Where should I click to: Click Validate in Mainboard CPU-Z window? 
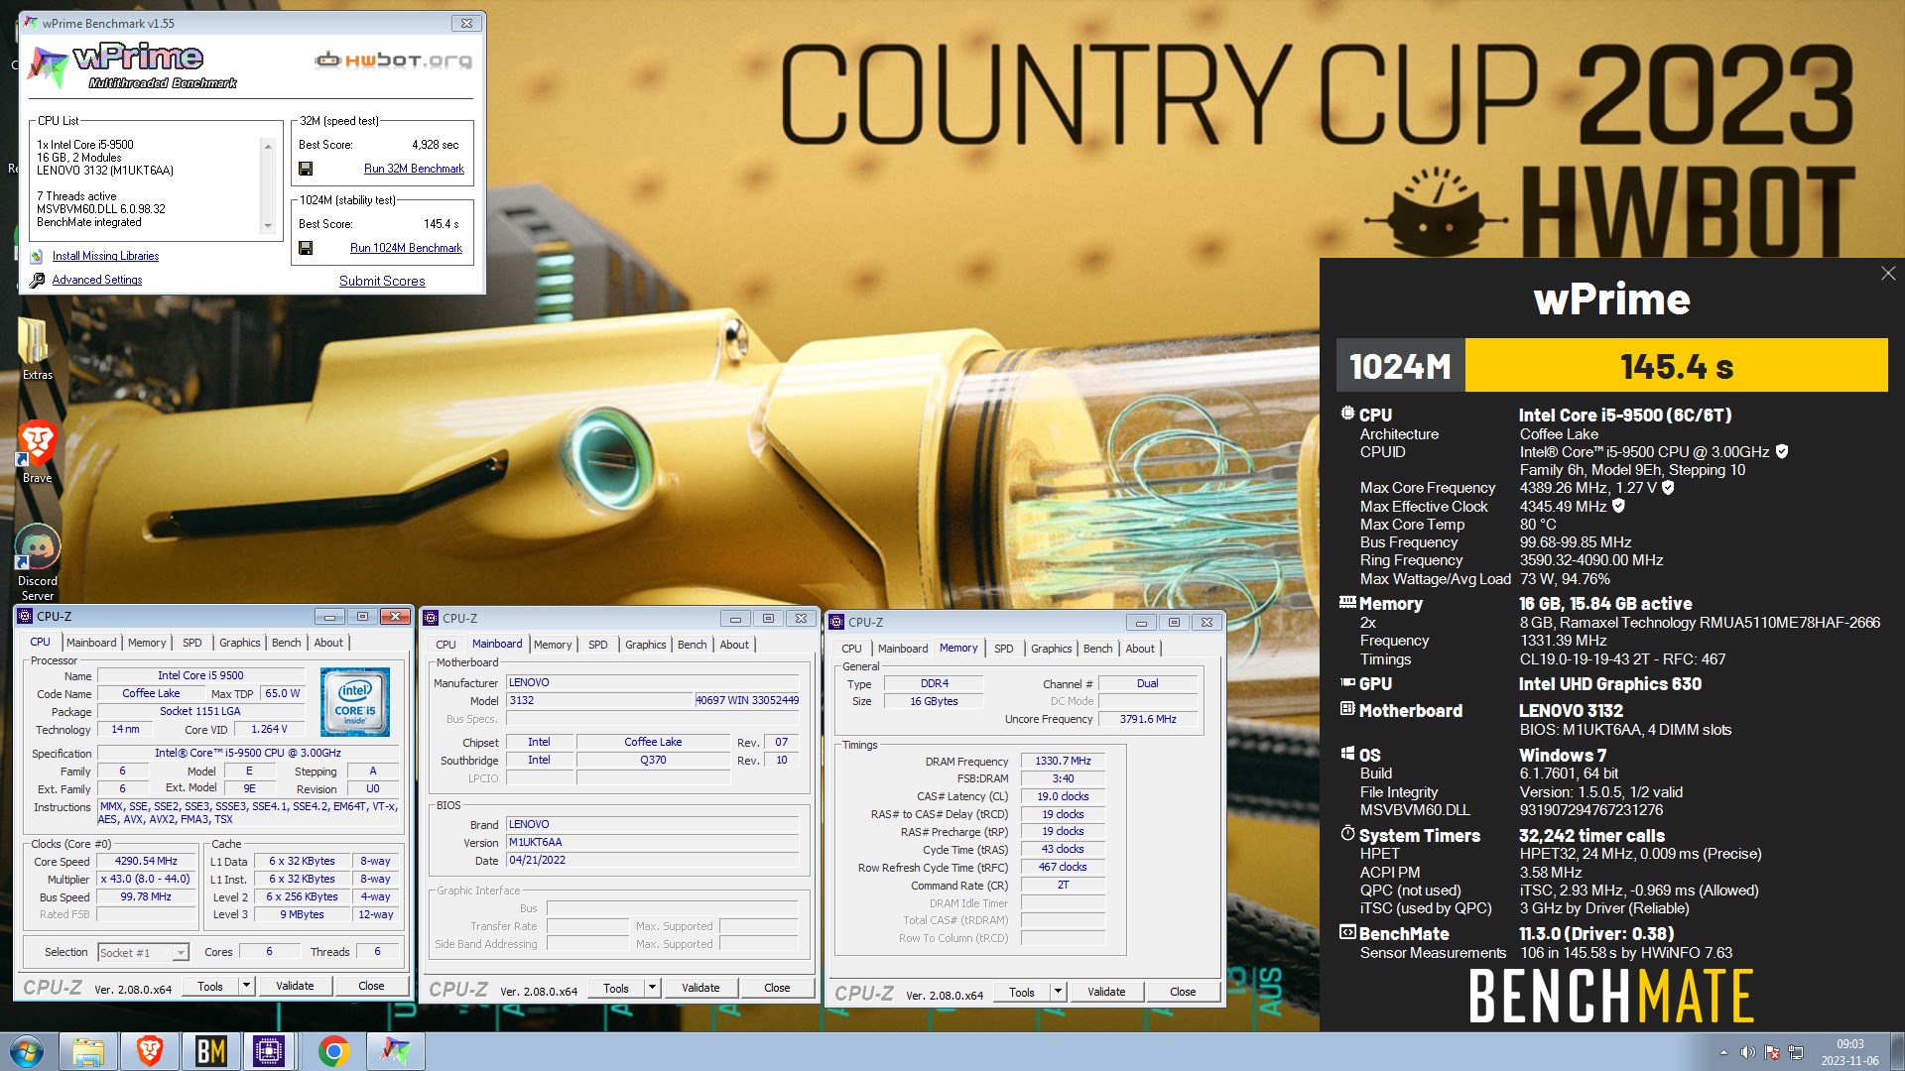coord(700,988)
